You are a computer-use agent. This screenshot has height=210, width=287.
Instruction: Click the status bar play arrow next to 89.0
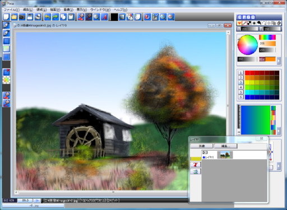tap(37, 201)
